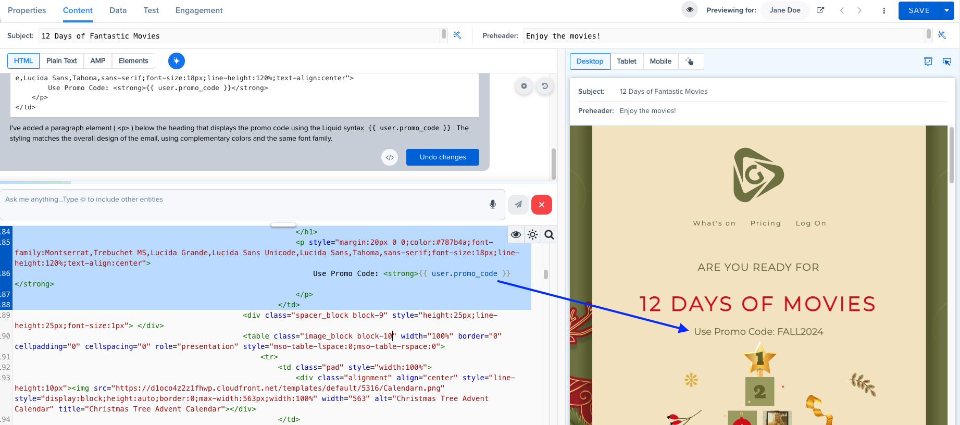Click the heatmap presentation chart icon

click(x=928, y=61)
